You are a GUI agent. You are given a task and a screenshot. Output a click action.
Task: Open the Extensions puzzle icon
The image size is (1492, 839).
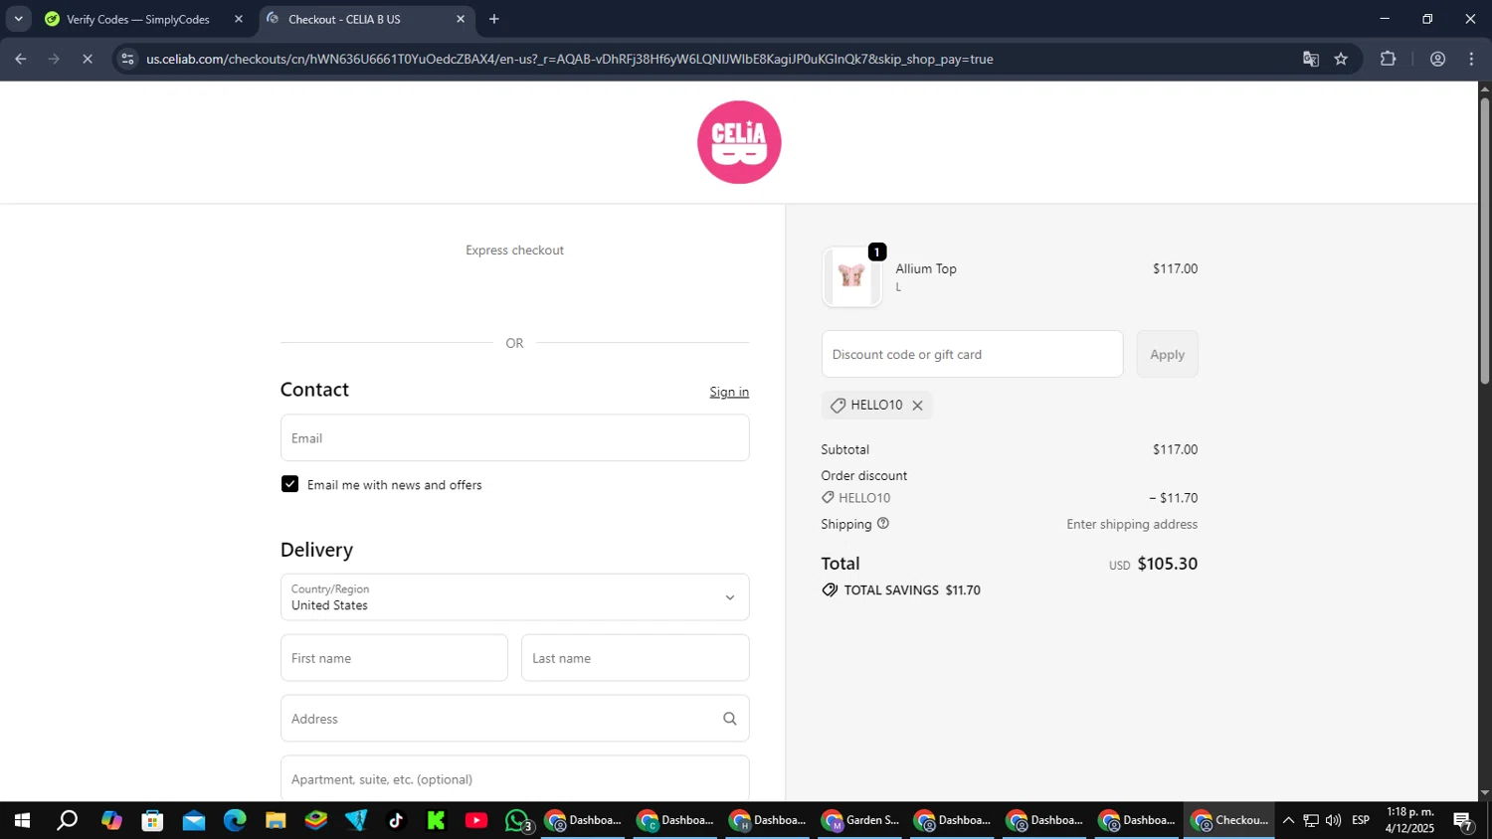pos(1388,59)
